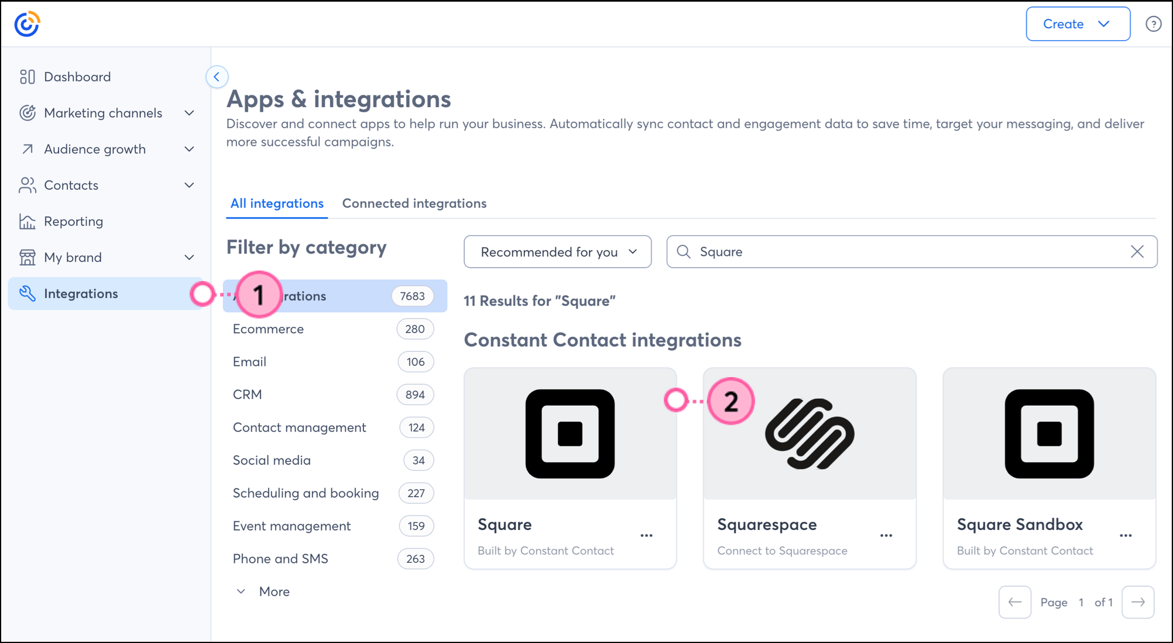Open the Create dropdown button
The image size is (1173, 643).
(x=1078, y=24)
